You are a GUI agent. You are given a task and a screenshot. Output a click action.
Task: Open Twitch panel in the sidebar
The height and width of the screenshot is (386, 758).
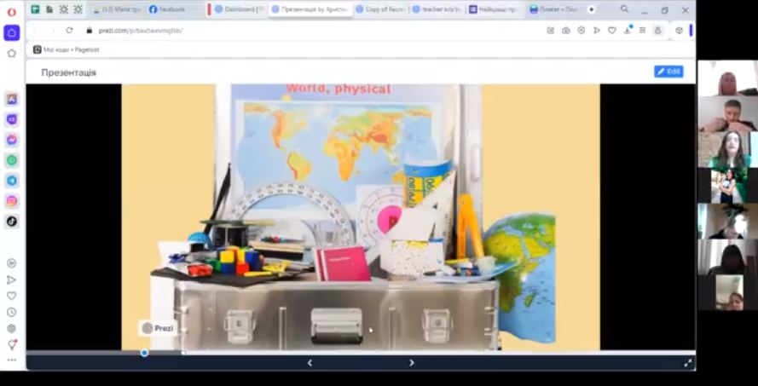click(12, 119)
